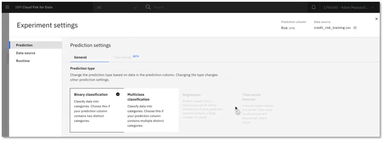The width and height of the screenshot is (384, 141).
Task: Open the Prediction settings section
Action: [24, 45]
